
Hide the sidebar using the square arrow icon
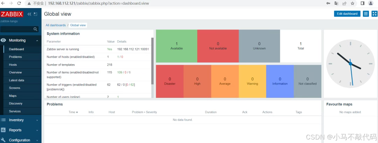(35, 14)
